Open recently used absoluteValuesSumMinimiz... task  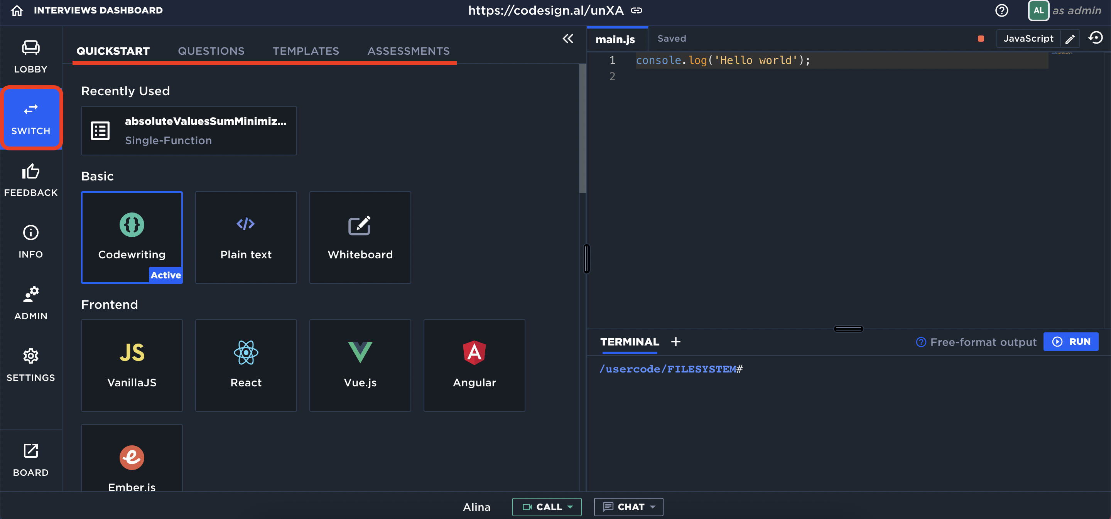(189, 131)
